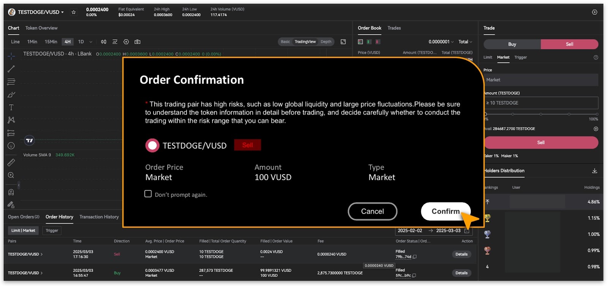This screenshot has width=608, height=286.
Task: Select the trend line drawing tool
Action: (x=11, y=69)
